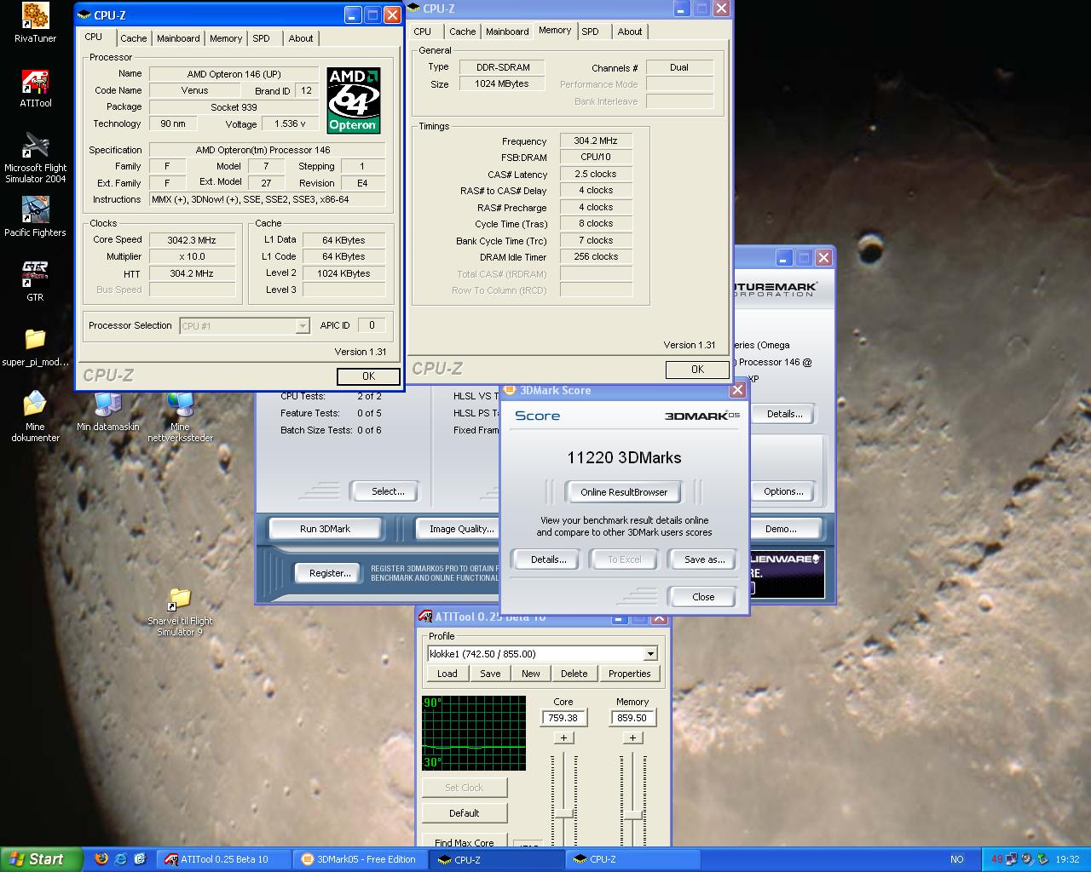Open the Online ResultBrowser
The height and width of the screenshot is (872, 1091).
click(x=624, y=492)
